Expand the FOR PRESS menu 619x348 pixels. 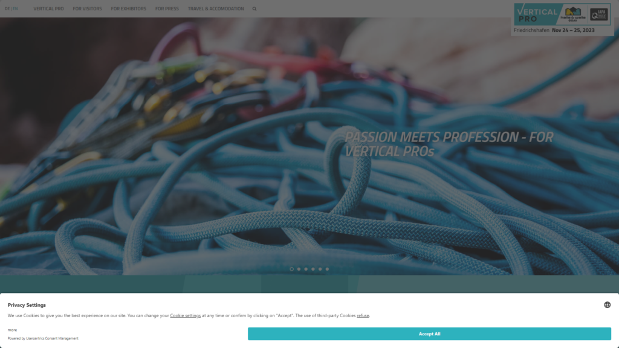(x=167, y=9)
